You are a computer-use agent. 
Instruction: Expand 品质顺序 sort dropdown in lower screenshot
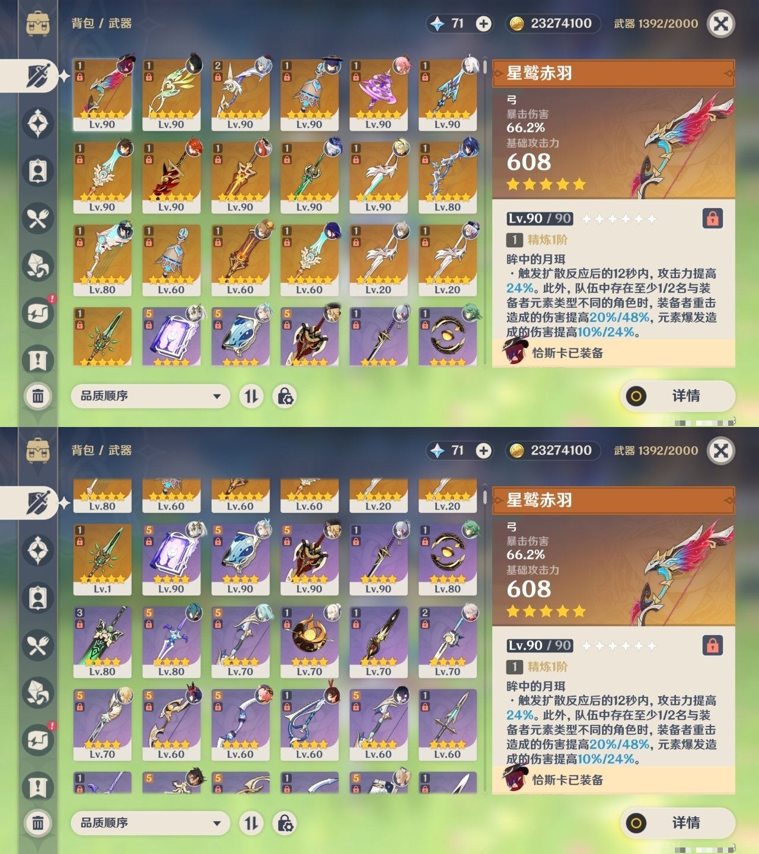(150, 823)
